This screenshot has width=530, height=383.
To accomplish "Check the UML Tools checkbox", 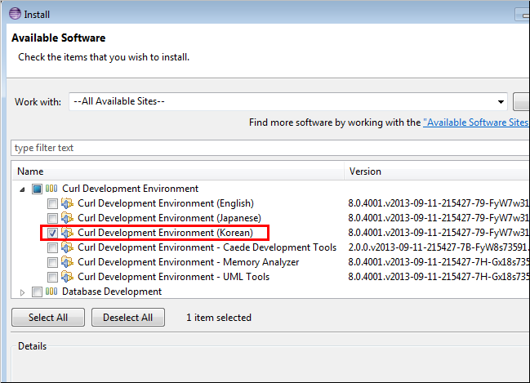I will (52, 277).
